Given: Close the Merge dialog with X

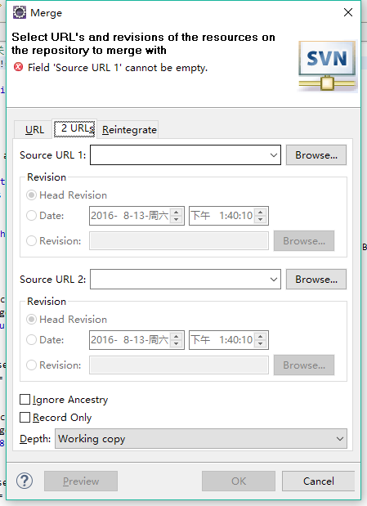Looking at the screenshot, I should (x=348, y=12).
